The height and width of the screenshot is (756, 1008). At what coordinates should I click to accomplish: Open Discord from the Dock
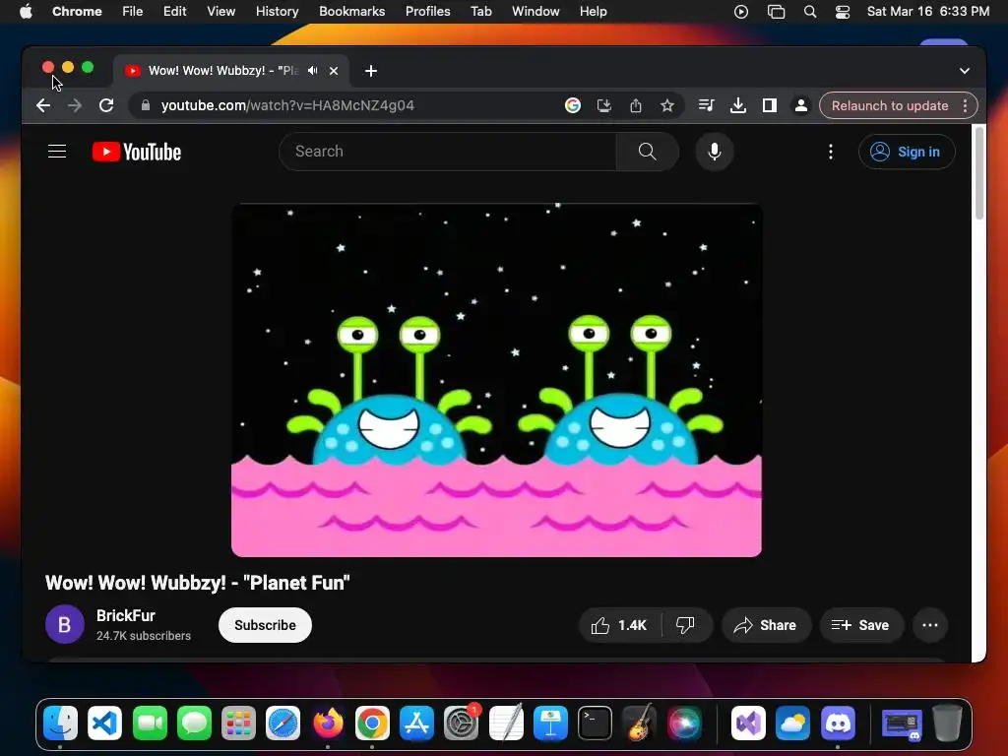pyautogui.click(x=838, y=724)
